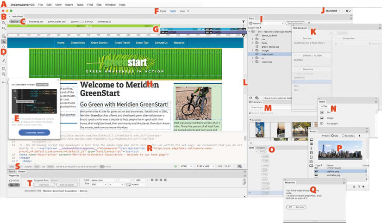Image resolution: width=382 pixels, height=223 pixels.
Task: Open the Customize Toolbar ellipsis icon
Action: 4,82
